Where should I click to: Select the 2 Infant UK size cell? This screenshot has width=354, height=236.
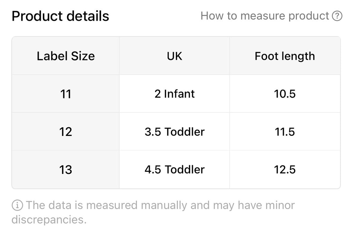[174, 94]
